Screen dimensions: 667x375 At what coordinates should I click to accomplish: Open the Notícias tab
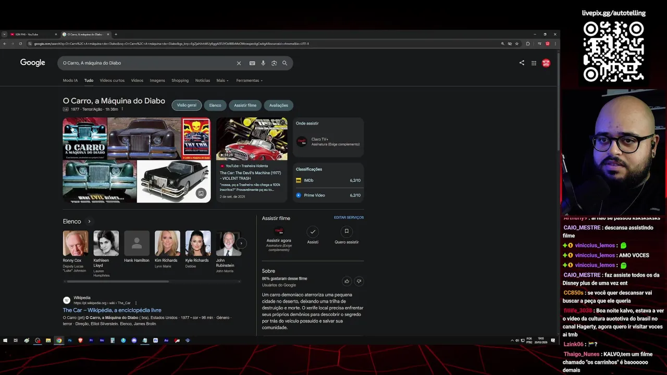coord(202,81)
